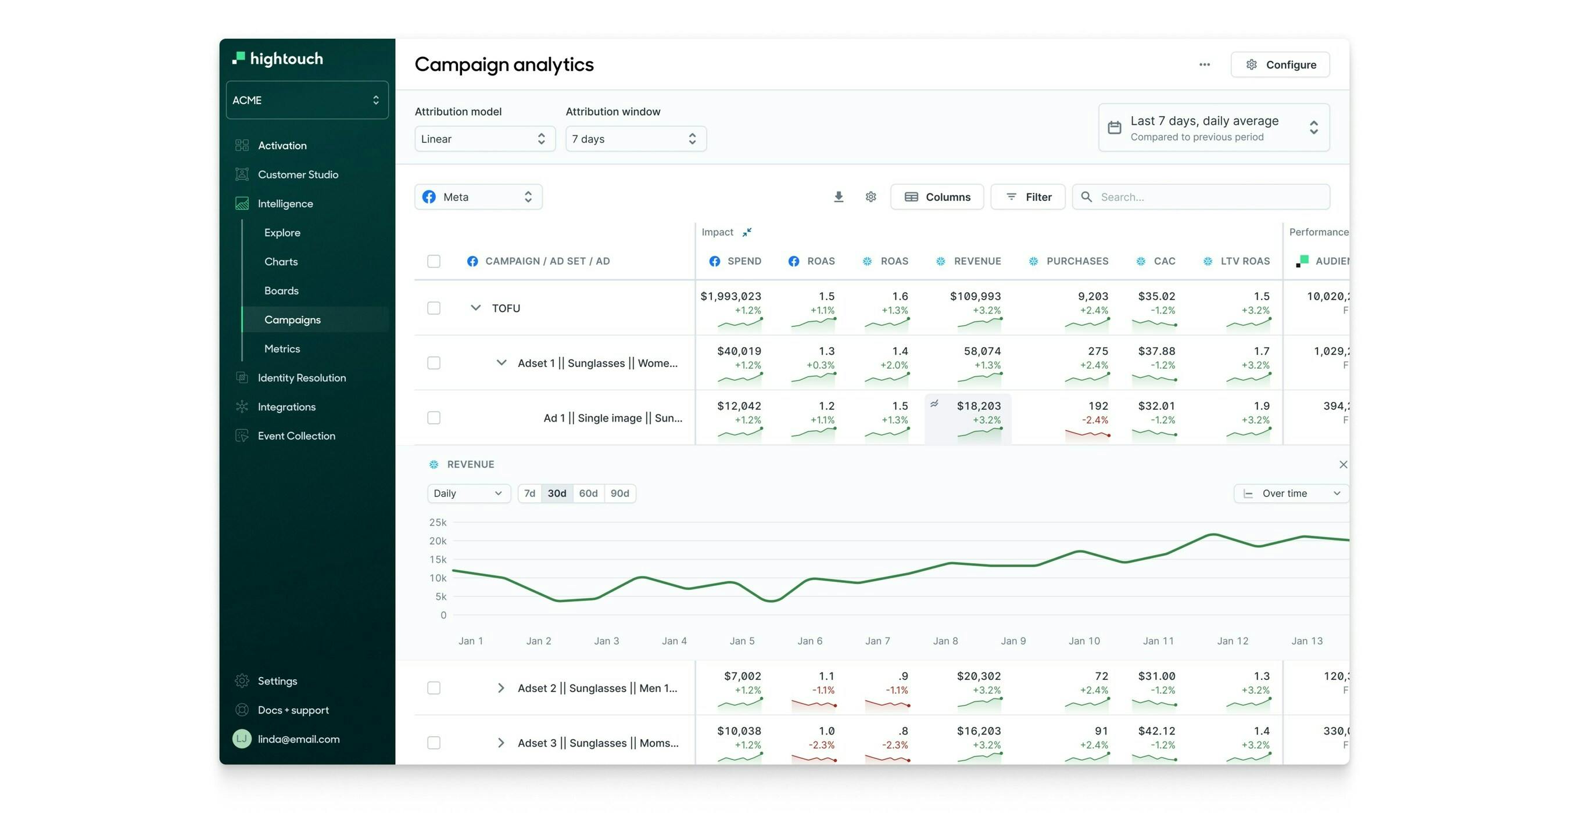This screenshot has height=821, width=1569.
Task: Open the Last 7 days date range selector
Action: click(1214, 127)
